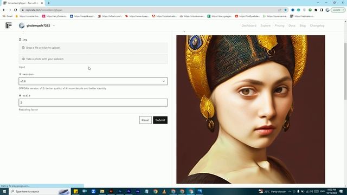Click the bookmark star icon in address bar
Viewport: 347px width, 195px height.
pyautogui.click(x=286, y=10)
